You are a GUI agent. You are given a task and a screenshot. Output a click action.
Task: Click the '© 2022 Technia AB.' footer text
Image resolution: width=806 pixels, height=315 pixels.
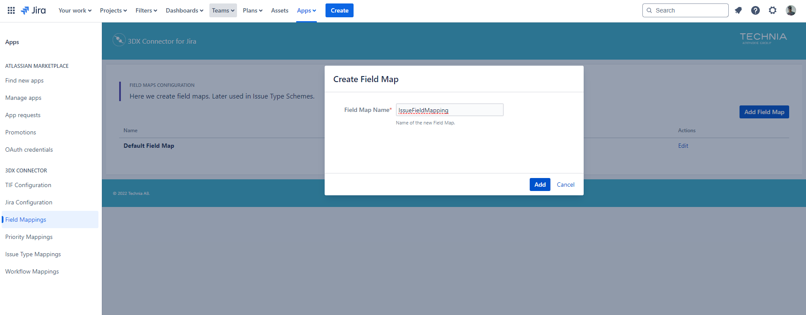[x=131, y=194]
